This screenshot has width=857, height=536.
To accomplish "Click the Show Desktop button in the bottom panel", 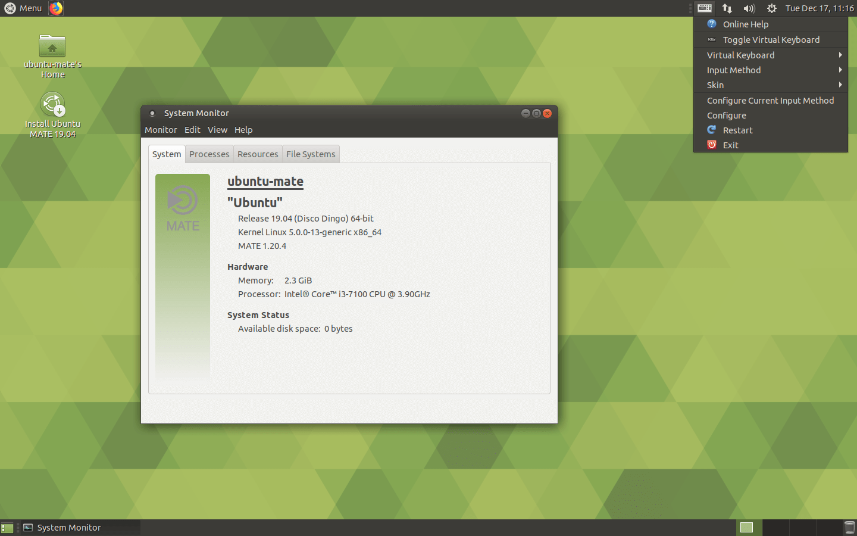I will 7,528.
